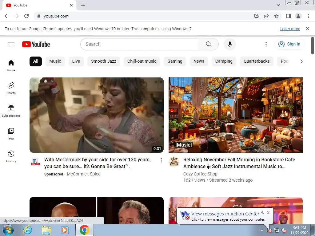Close the Action Center balloon notification
The width and height of the screenshot is (315, 236).
(268, 213)
